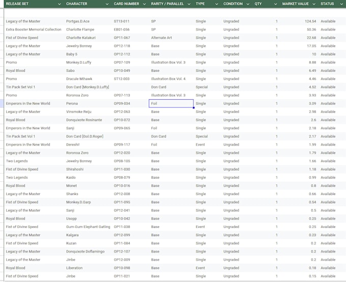Open the QTY column filter dropdown
The image size is (346, 282).
pyautogui.click(x=275, y=4)
